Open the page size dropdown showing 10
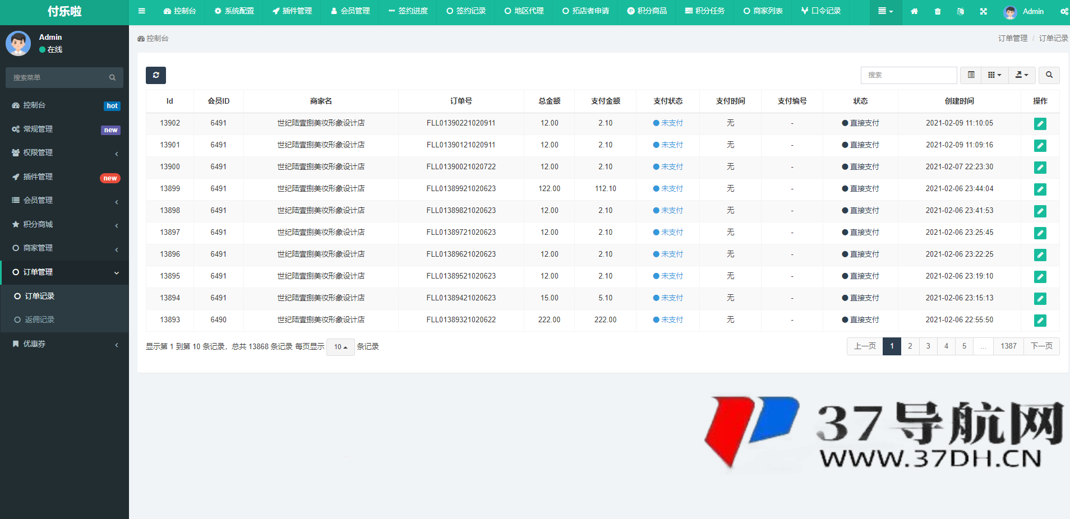The width and height of the screenshot is (1070, 519). click(x=340, y=347)
